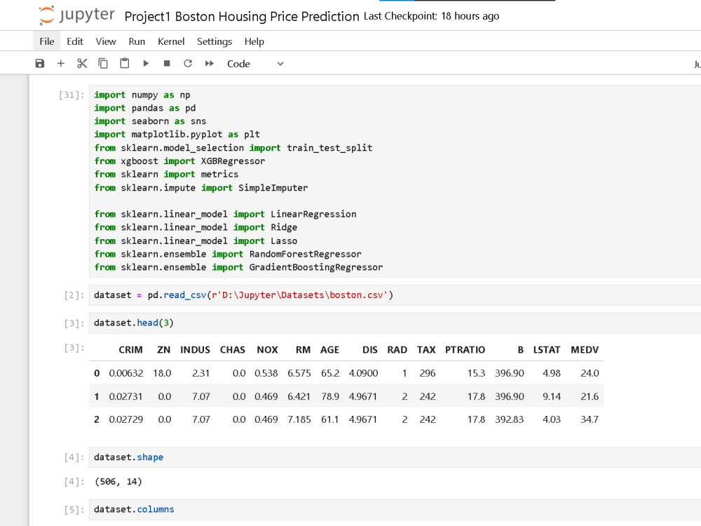Select the ZN column header

click(163, 350)
